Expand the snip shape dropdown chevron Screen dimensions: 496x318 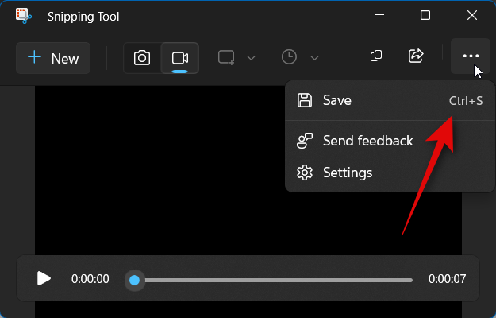(252, 58)
